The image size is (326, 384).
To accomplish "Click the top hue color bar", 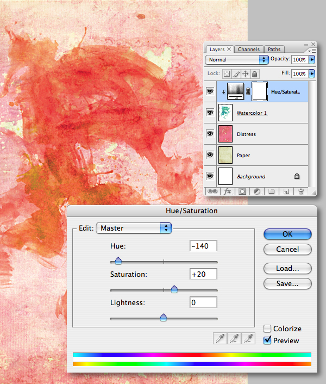I will [192, 355].
